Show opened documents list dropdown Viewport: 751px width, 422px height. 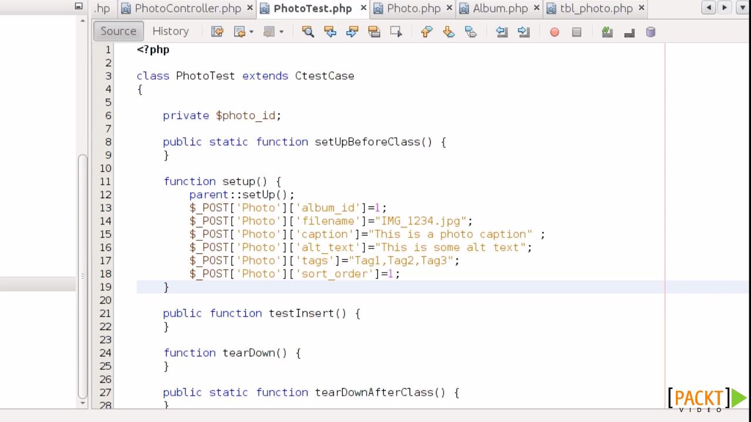pyautogui.click(x=742, y=8)
